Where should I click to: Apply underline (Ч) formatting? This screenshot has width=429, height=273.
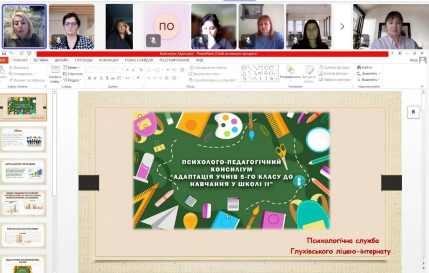tap(101, 78)
